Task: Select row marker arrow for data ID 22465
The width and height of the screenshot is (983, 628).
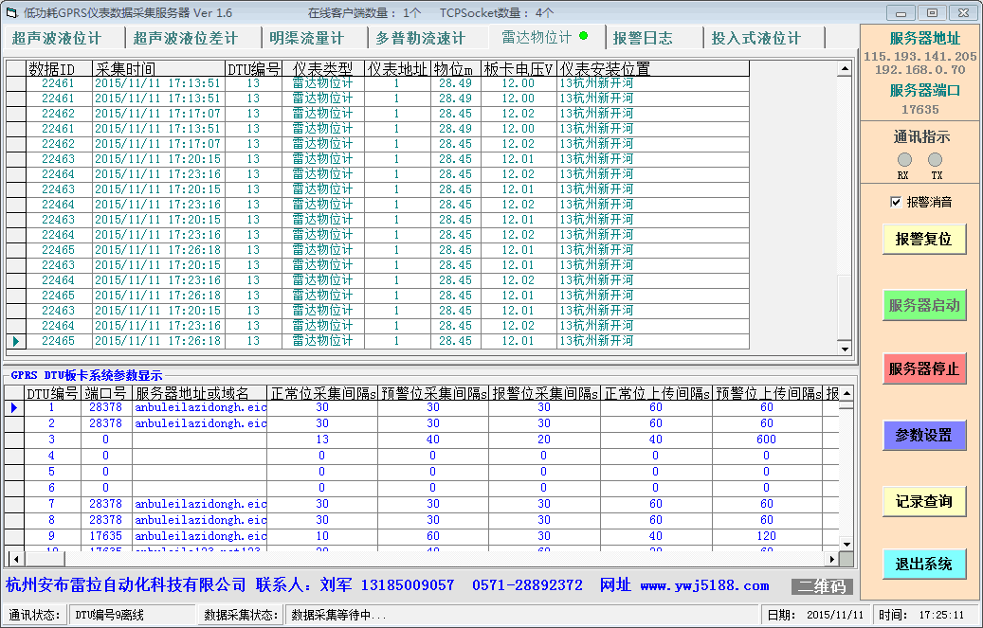Action: click(x=15, y=341)
